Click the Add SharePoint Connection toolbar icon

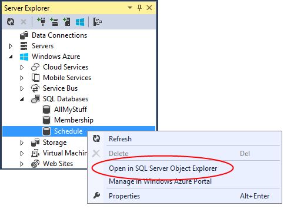(x=66, y=22)
